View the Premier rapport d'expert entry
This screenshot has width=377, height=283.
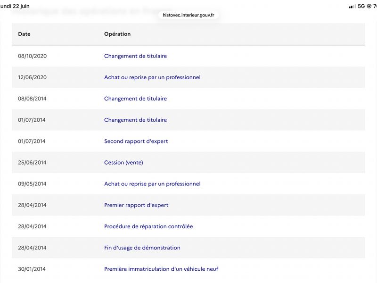coord(136,205)
